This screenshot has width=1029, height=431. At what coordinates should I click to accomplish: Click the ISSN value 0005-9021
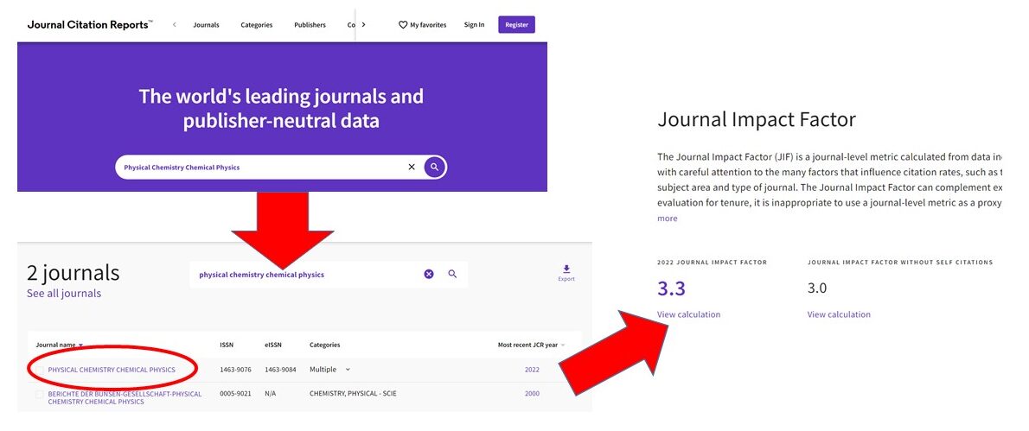pyautogui.click(x=235, y=394)
